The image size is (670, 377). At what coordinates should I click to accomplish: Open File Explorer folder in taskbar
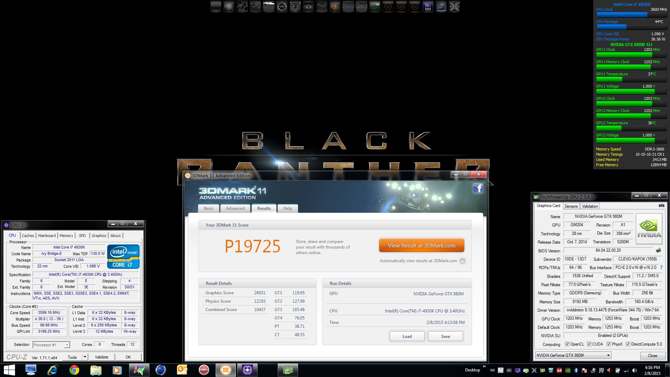[x=96, y=370]
